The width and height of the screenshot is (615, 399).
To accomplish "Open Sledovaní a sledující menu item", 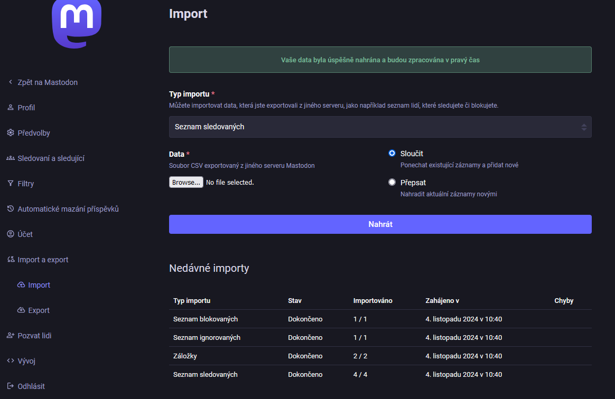I will click(51, 158).
